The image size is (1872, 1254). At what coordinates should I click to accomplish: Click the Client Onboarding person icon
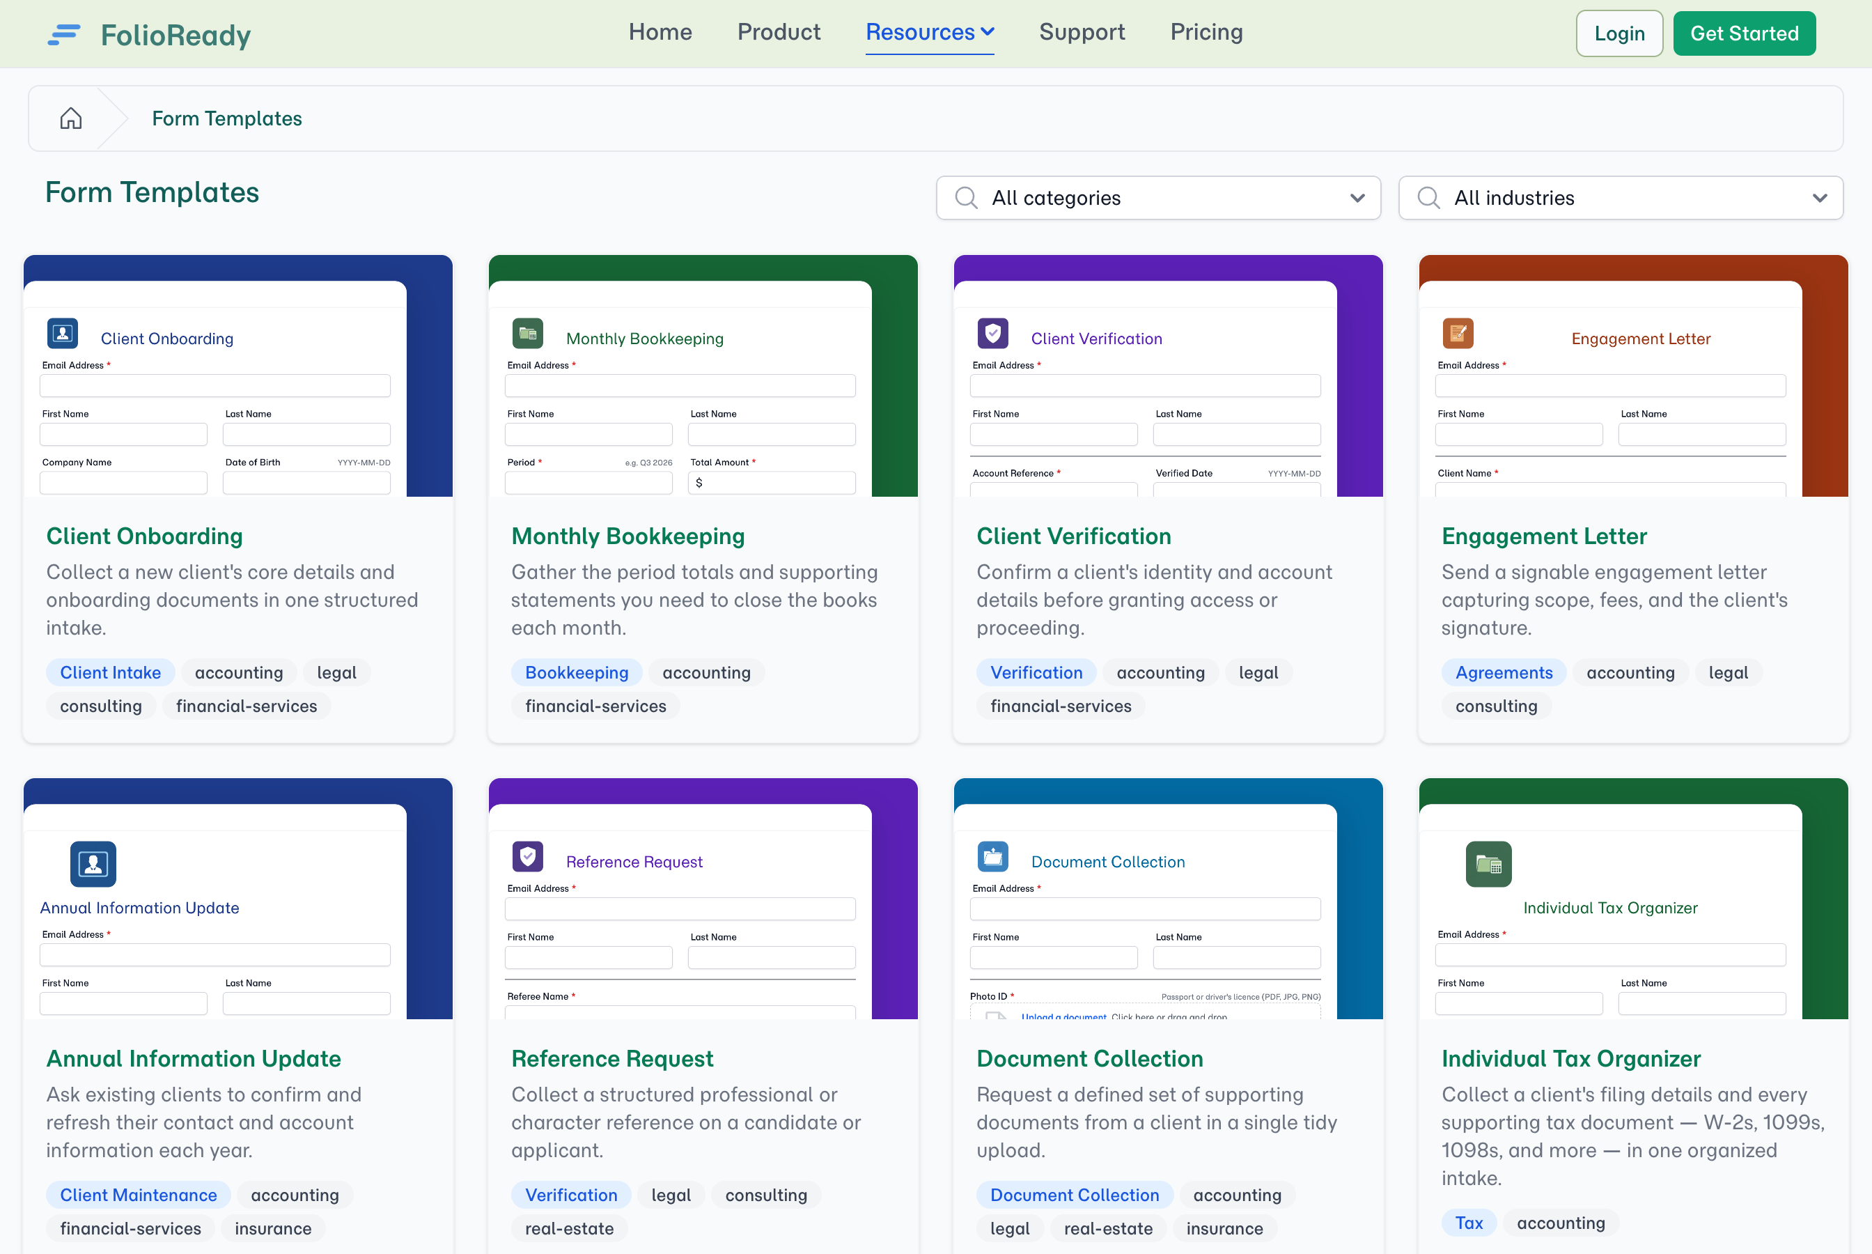63,334
